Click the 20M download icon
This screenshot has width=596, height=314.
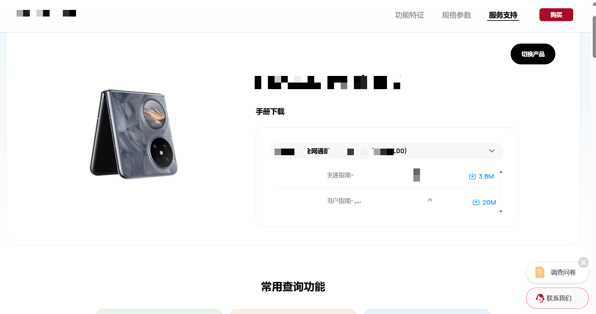[476, 202]
